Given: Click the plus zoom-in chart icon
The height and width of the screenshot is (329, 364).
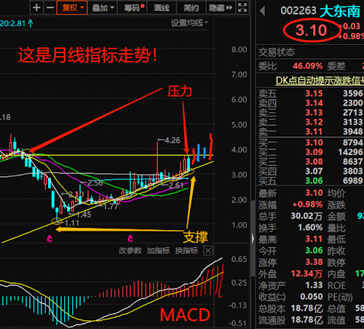Looking at the screenshot, I should (36, 8).
